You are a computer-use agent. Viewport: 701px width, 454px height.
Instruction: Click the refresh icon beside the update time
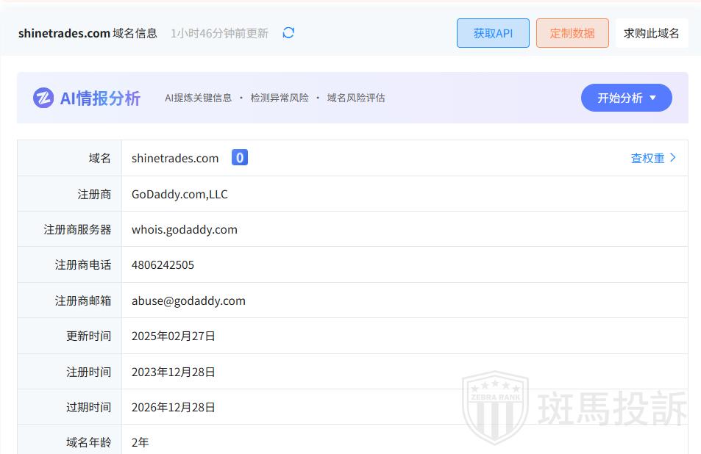pyautogui.click(x=288, y=33)
